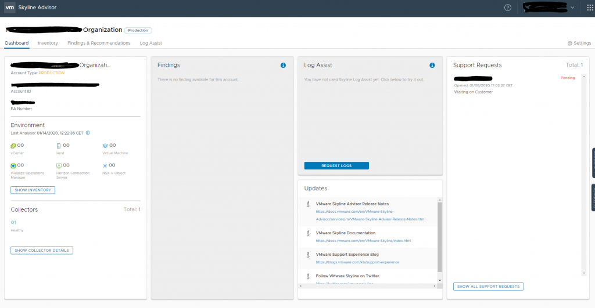Screen dimensions: 595x308
Task: Open the apps grid icon
Action: (590, 8)
